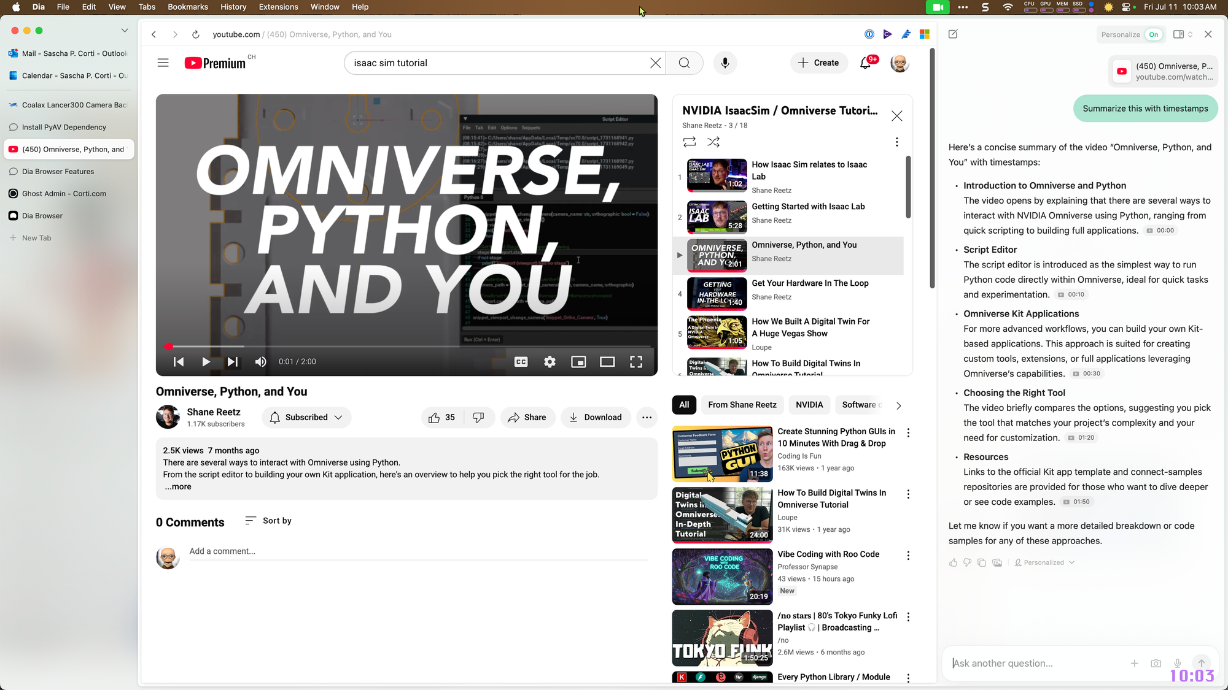Open Bookmarks menu in menu bar
Screen dimensions: 1228x690
tap(187, 7)
